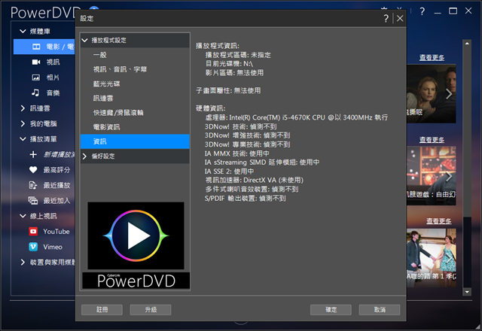The height and width of the screenshot is (331, 482).
Task: Select 訊連雲 in settings list
Action: pos(135,99)
